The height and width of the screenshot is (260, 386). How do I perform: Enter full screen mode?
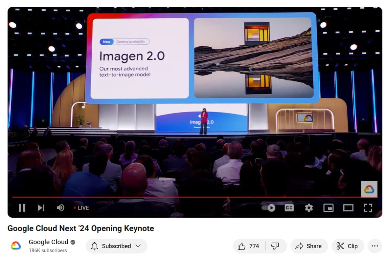pos(368,208)
